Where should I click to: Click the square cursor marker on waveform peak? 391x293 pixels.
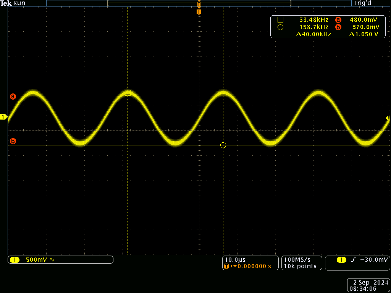[x=128, y=93]
